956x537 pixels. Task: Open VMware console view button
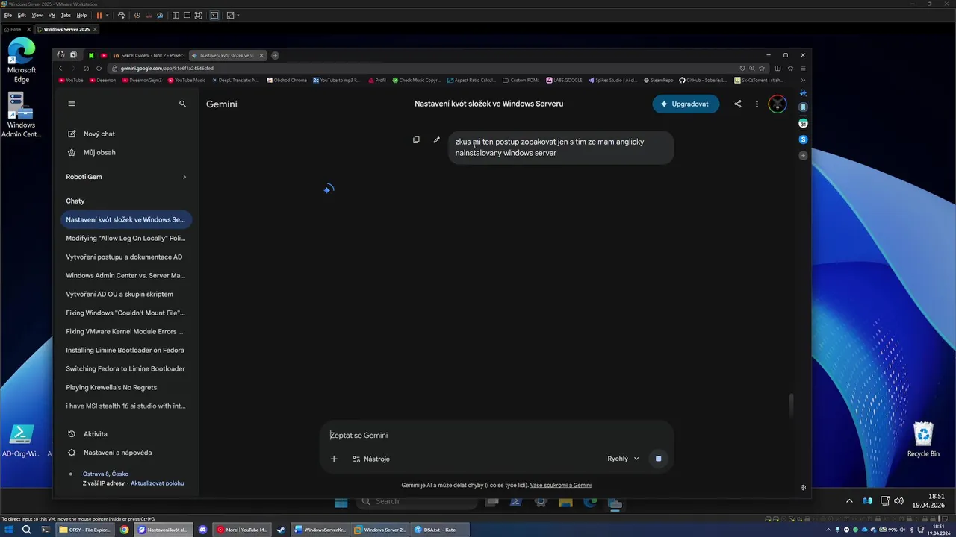point(214,15)
